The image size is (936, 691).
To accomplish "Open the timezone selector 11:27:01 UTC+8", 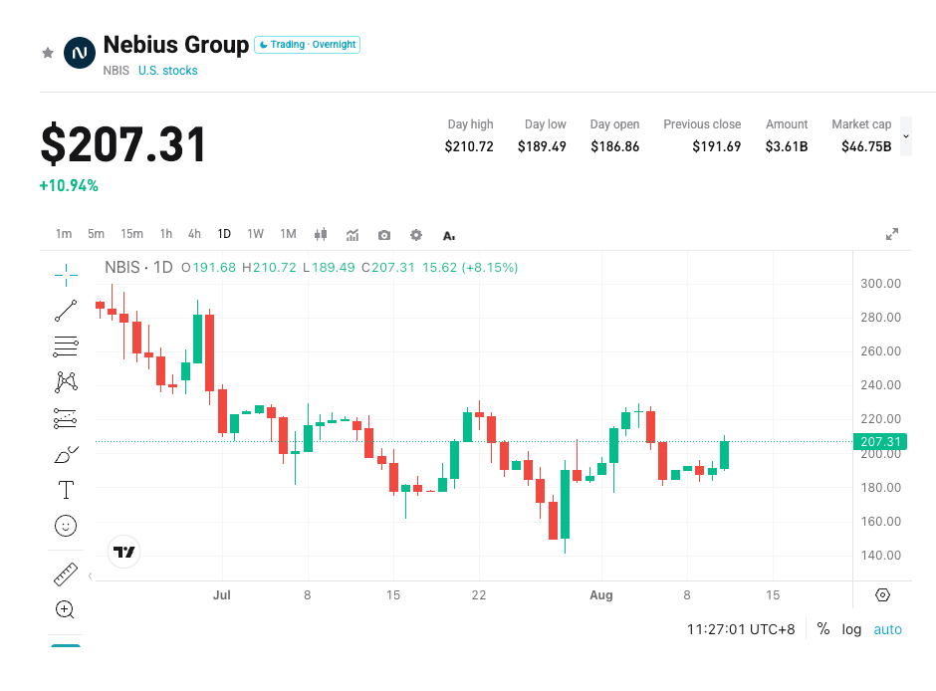I will (741, 629).
